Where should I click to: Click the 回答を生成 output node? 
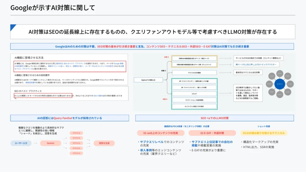pos(104,143)
